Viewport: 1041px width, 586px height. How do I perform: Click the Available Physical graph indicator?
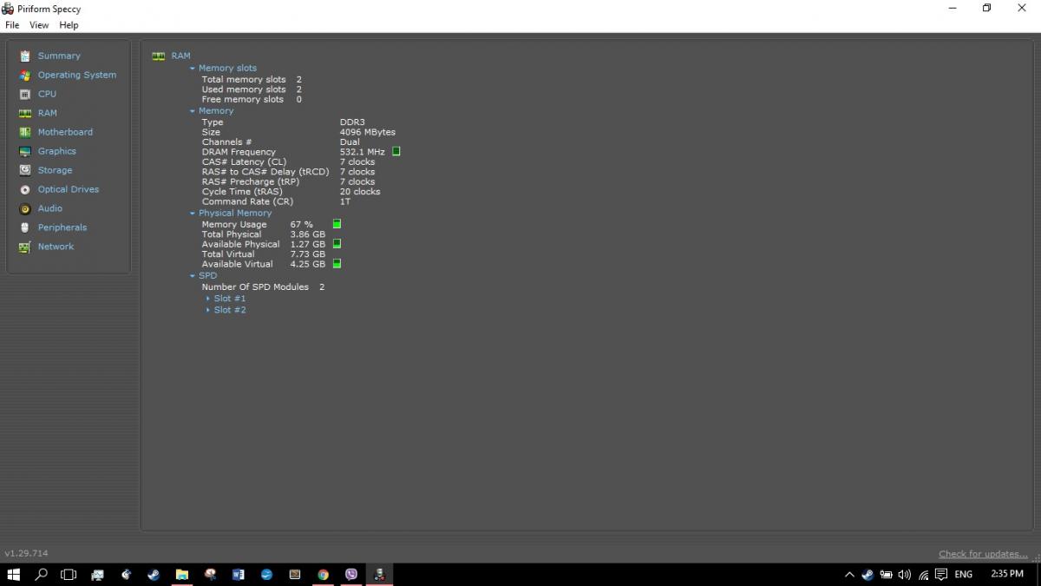point(337,244)
